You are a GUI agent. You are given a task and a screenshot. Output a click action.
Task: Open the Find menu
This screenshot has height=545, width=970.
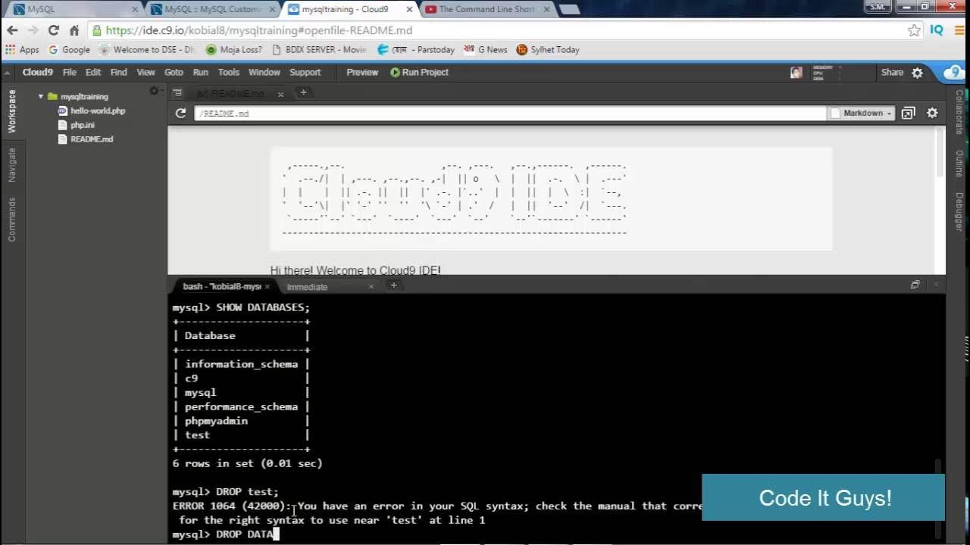119,72
